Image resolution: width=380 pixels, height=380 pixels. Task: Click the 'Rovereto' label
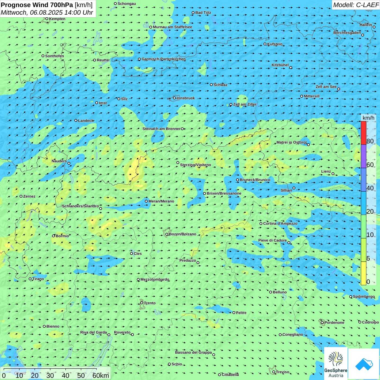122,332
